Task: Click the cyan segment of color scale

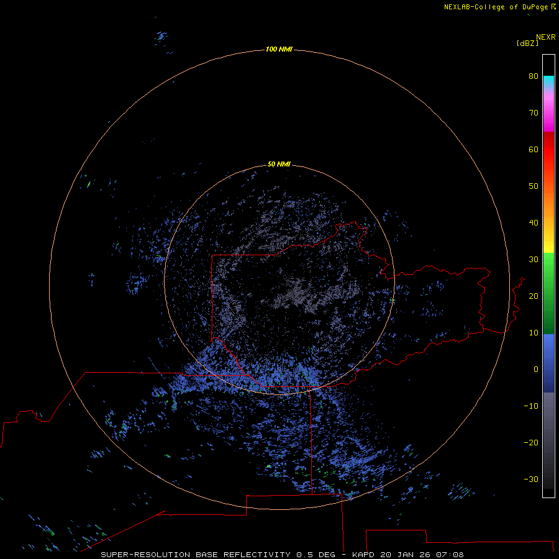Action: 548,81
